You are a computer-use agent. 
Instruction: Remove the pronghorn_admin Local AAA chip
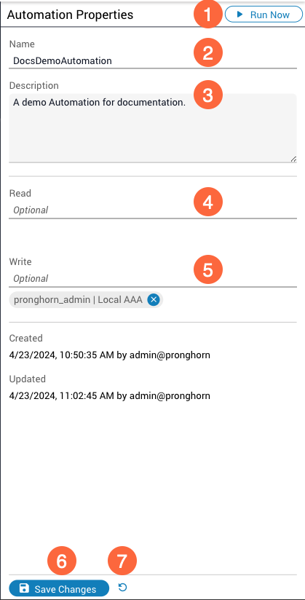pos(154,299)
